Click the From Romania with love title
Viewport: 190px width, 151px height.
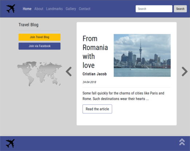click(x=95, y=52)
